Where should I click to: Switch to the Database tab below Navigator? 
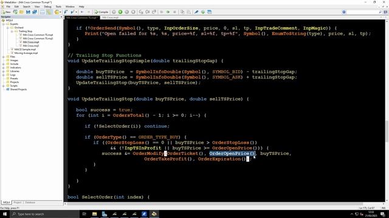tap(30, 202)
